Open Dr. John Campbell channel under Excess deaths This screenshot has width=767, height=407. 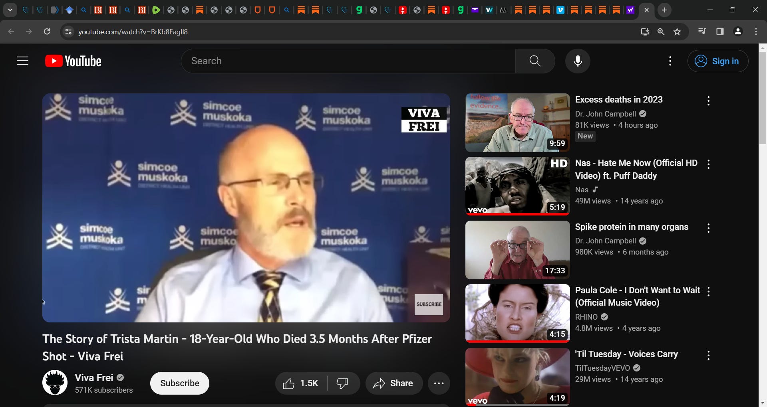pyautogui.click(x=605, y=114)
